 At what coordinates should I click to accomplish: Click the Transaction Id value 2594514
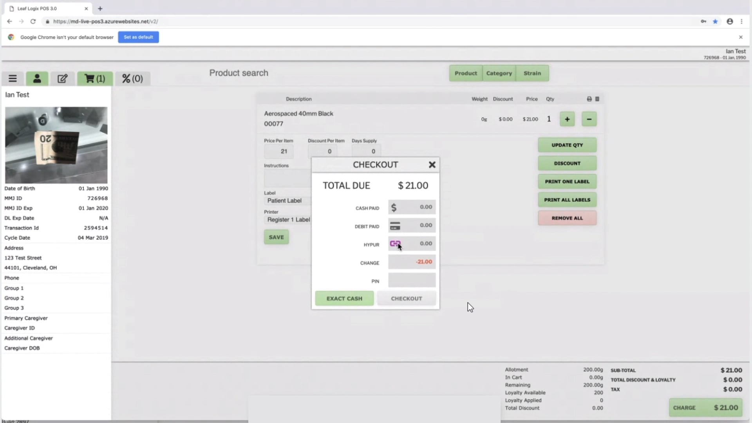96,228
